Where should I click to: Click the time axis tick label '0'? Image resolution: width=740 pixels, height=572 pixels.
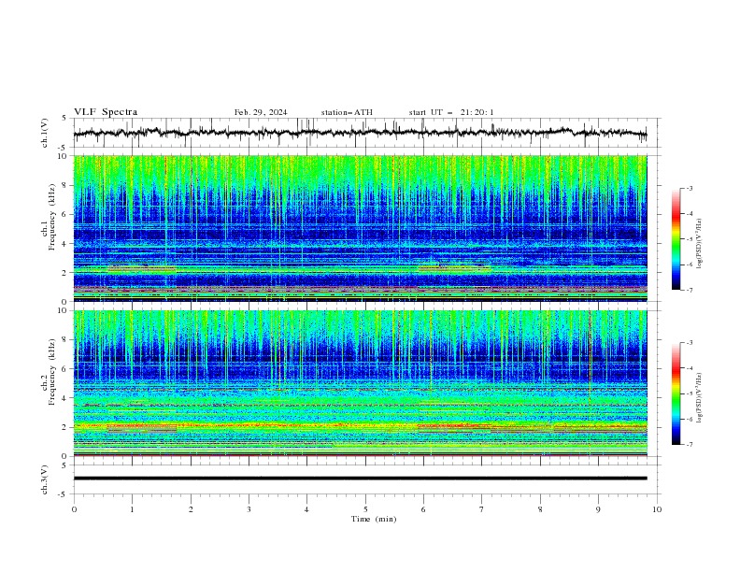click(74, 509)
